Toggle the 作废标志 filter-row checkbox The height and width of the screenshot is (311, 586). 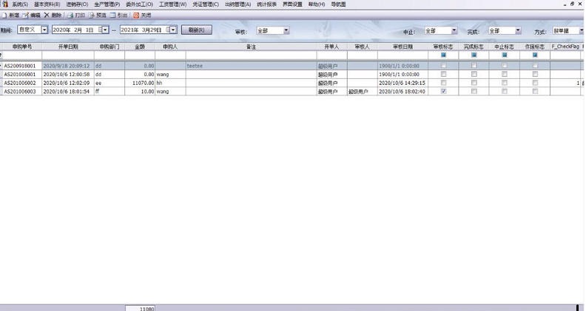click(x=535, y=55)
